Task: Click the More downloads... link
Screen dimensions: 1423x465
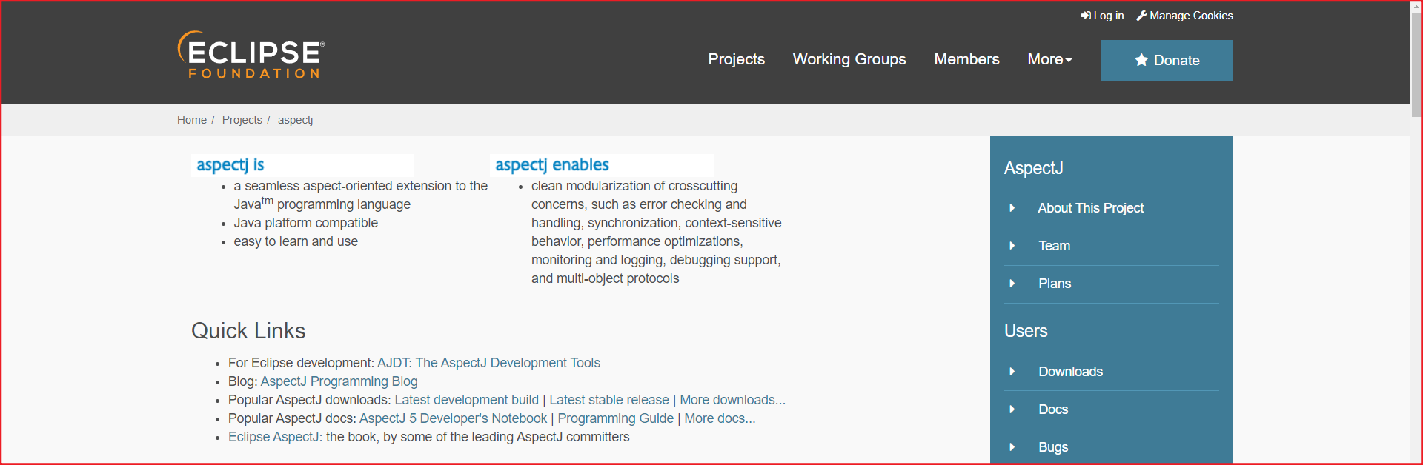Action: pyautogui.click(x=732, y=400)
